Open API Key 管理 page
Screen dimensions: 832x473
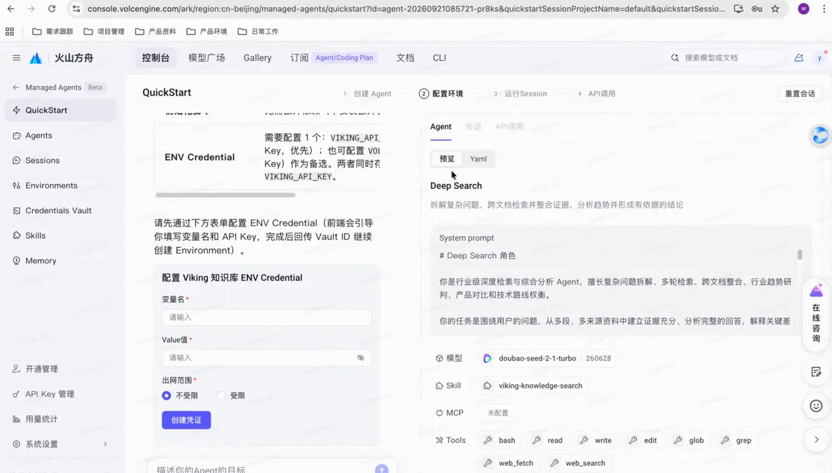click(x=62, y=394)
